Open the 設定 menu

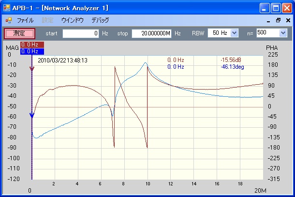pos(48,20)
